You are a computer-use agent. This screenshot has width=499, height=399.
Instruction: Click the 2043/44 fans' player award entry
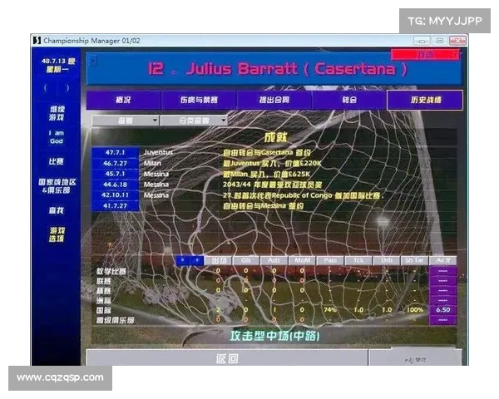(273, 185)
